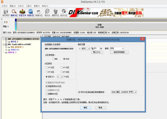This screenshot has width=167, height=119.
Task: Close the left disk tree panel
Action: pyautogui.click(x=41, y=36)
